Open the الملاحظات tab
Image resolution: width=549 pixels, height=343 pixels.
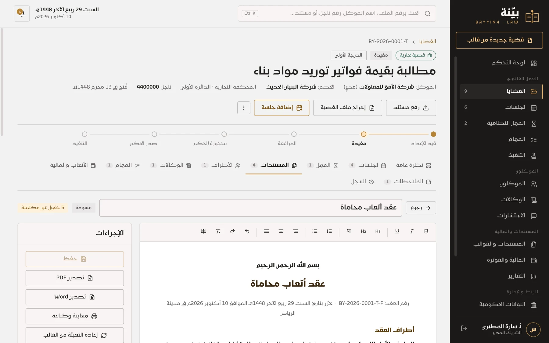tap(408, 182)
